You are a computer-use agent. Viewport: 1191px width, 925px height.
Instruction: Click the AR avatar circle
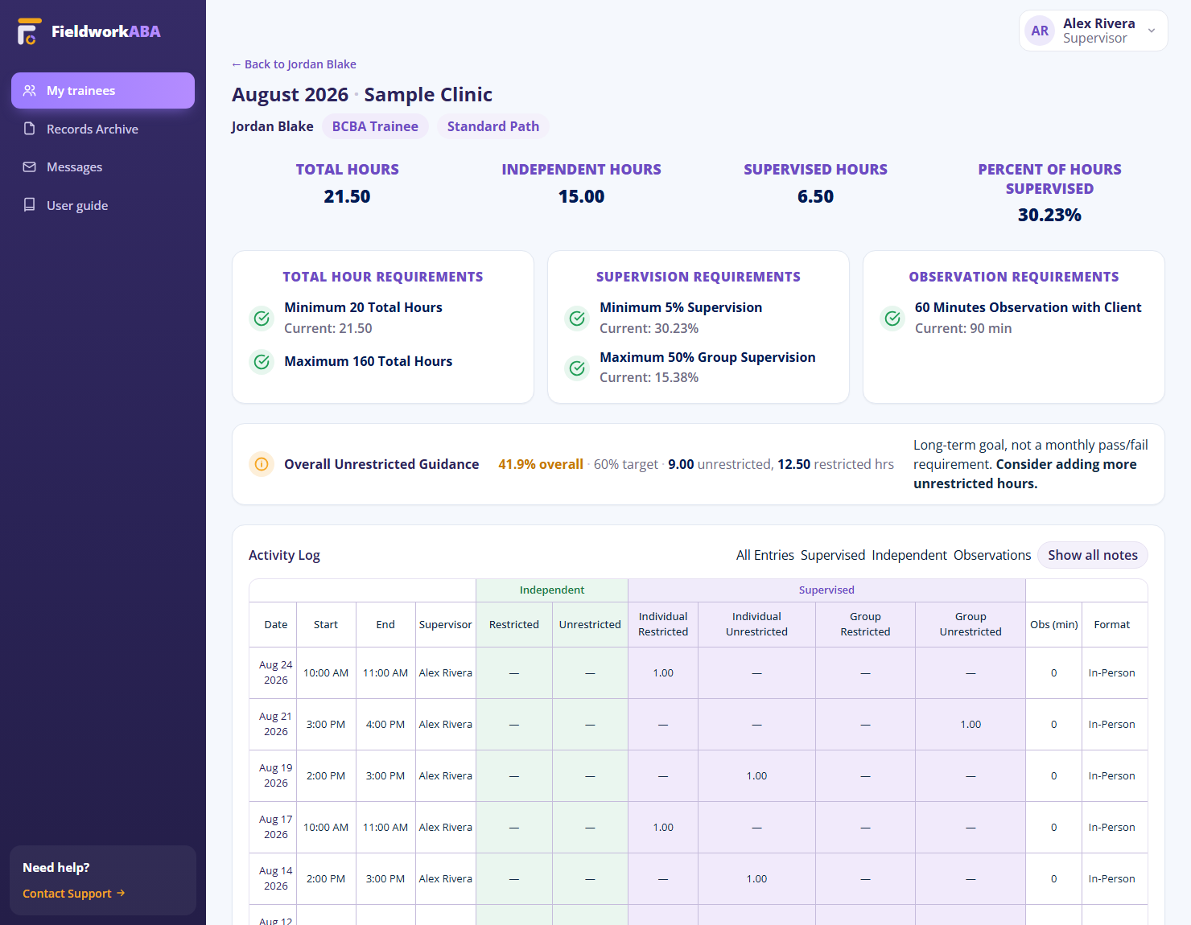(x=1040, y=31)
